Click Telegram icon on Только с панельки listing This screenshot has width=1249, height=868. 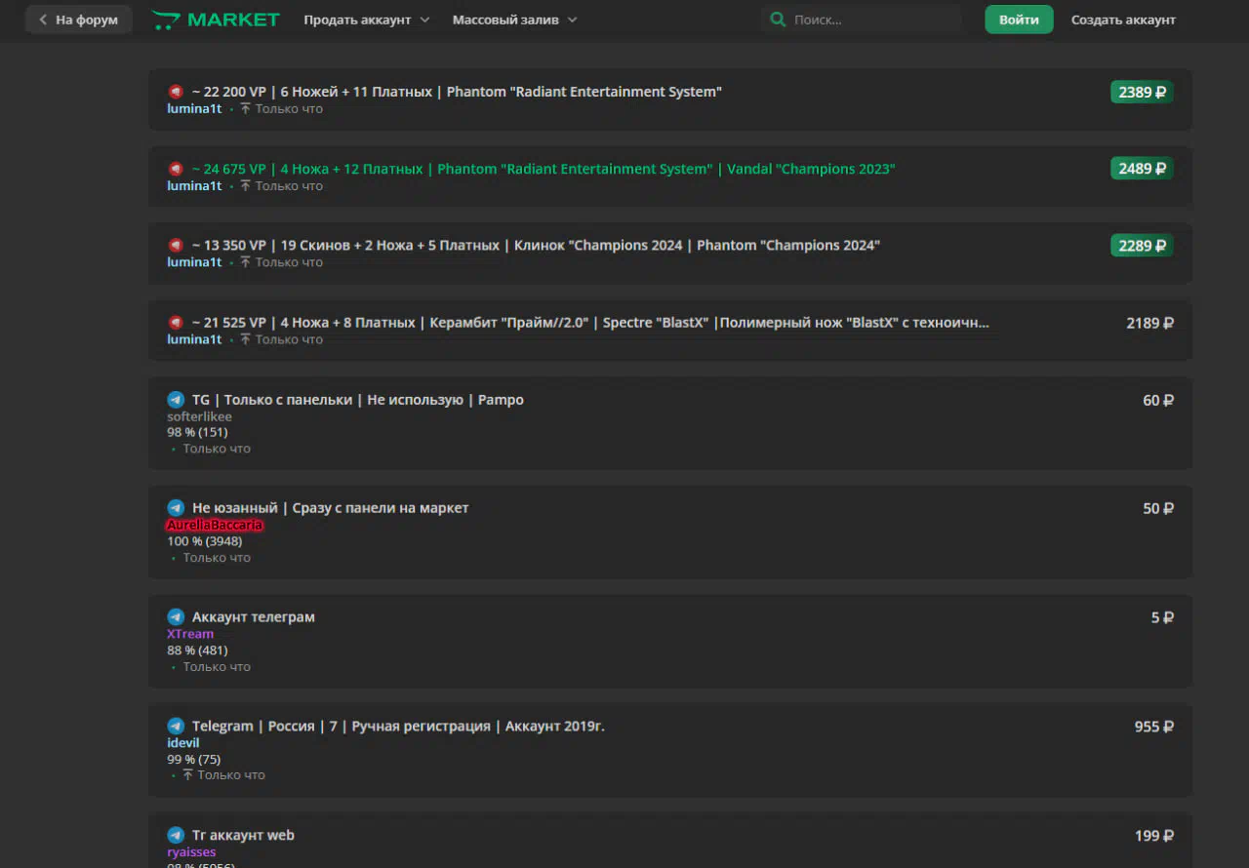176,400
